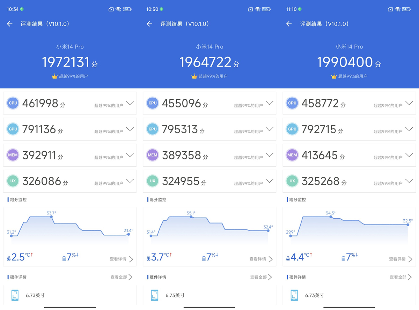This screenshot has width=419, height=310.
Task: Expand the MEM 392911 score row
Action: 130,154
